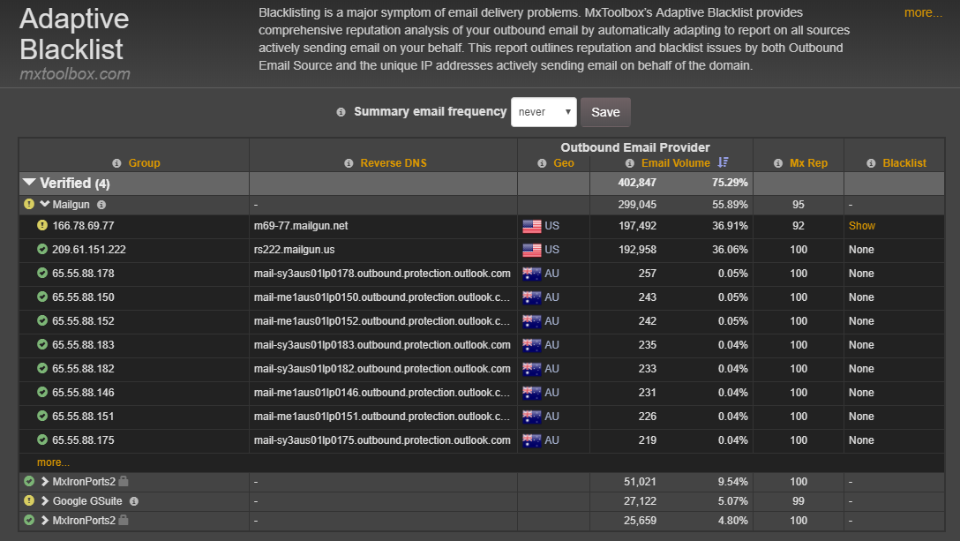Click info icon next to Geo header
Viewport: 960px width, 541px height.
(x=542, y=163)
